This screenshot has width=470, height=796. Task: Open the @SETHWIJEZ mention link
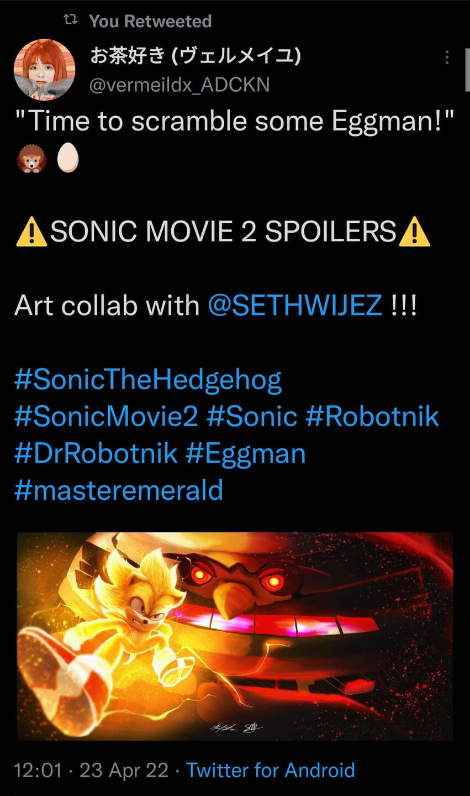(295, 305)
